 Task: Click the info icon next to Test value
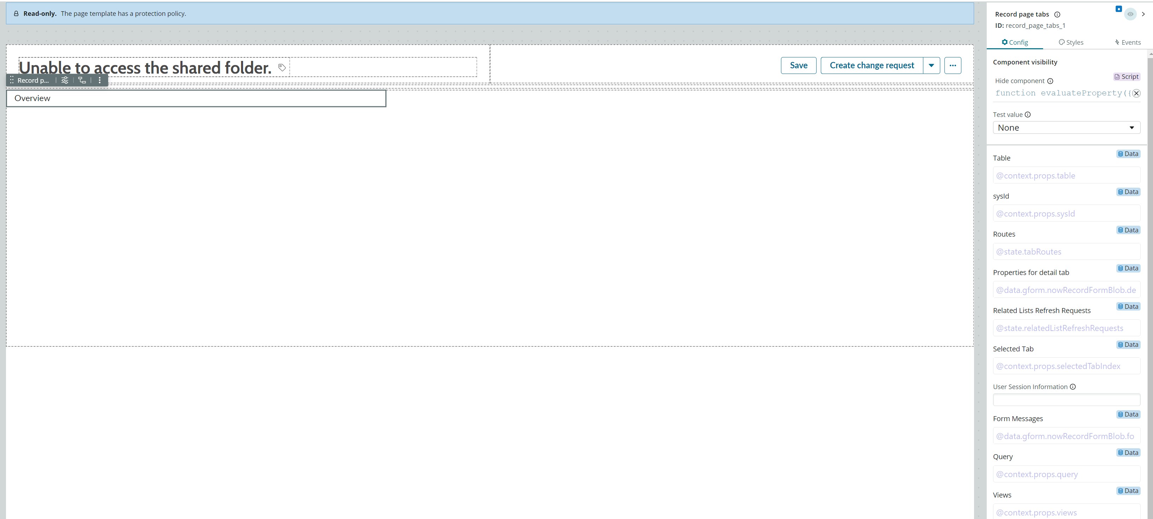(x=1028, y=114)
